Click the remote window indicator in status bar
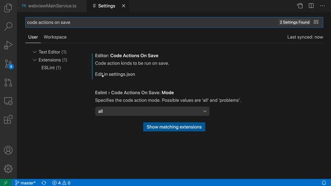This screenshot has height=186, width=331. pyautogui.click(x=6, y=182)
